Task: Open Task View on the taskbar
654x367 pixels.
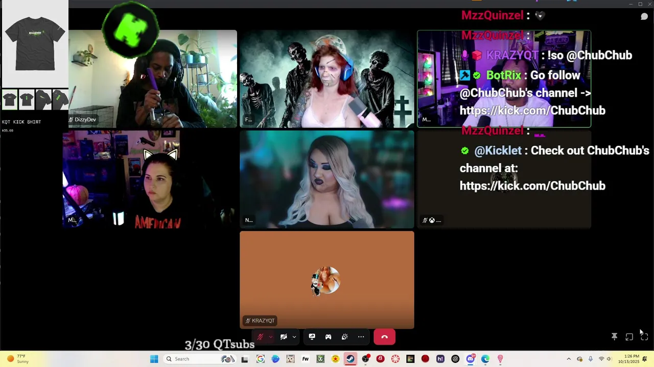Action: [245, 359]
